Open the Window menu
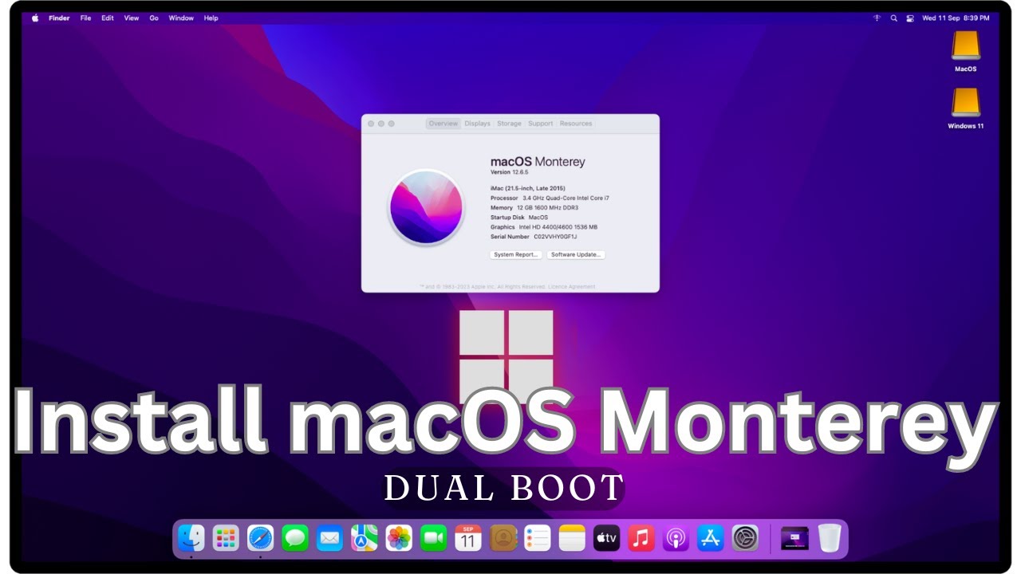 click(181, 18)
